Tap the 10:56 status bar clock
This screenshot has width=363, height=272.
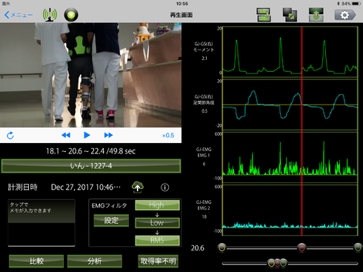(x=182, y=4)
